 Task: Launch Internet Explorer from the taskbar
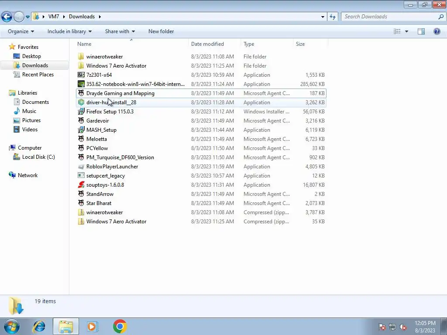pyautogui.click(x=39, y=326)
